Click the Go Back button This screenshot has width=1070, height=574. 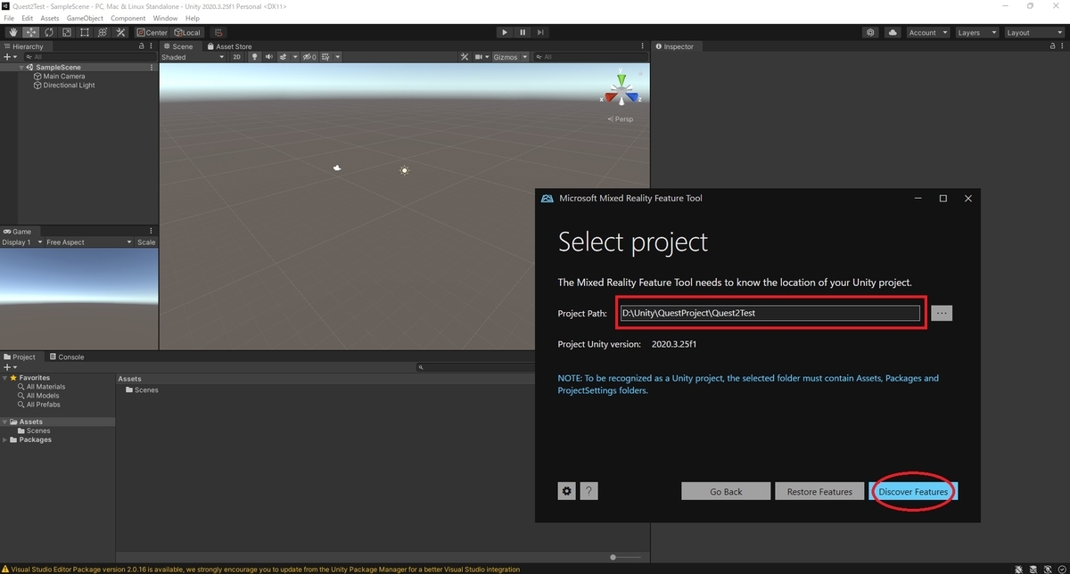(726, 491)
